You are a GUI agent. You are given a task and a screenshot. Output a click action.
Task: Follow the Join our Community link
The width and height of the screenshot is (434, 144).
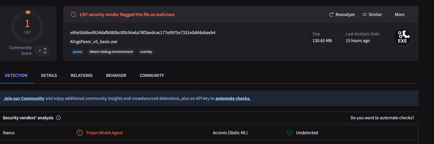24,98
